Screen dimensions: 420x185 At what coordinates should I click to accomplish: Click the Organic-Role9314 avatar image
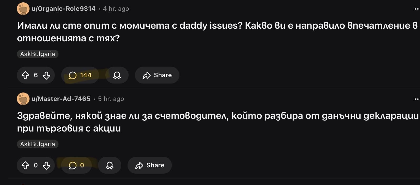click(23, 9)
